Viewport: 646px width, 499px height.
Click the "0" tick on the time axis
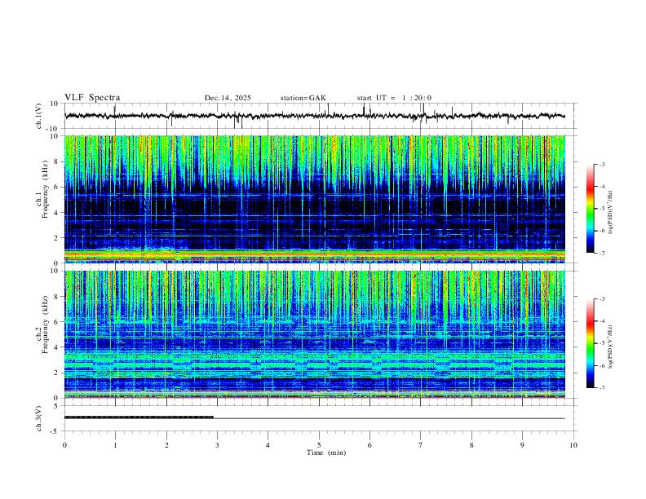click(64, 445)
